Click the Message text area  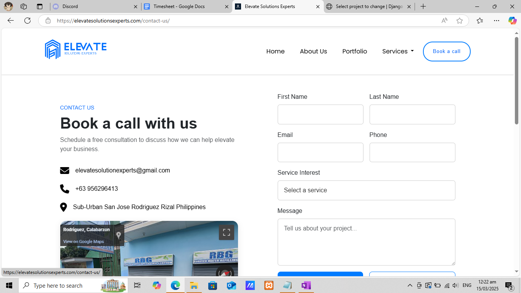pyautogui.click(x=366, y=242)
